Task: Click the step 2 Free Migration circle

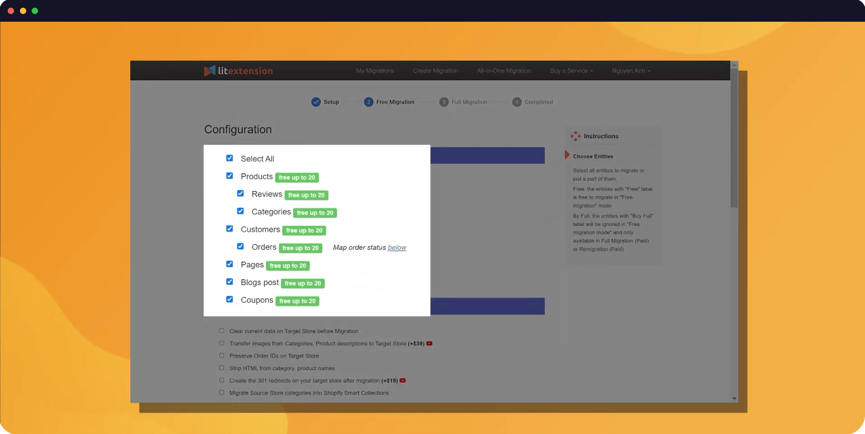Action: tap(369, 102)
